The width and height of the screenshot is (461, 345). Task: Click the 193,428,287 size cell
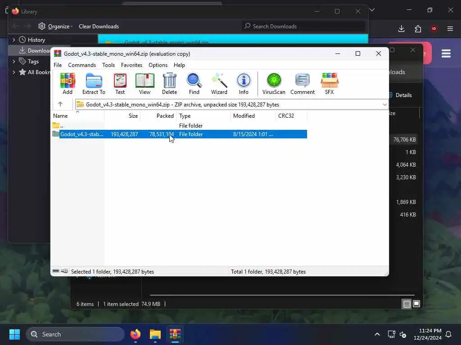click(124, 134)
